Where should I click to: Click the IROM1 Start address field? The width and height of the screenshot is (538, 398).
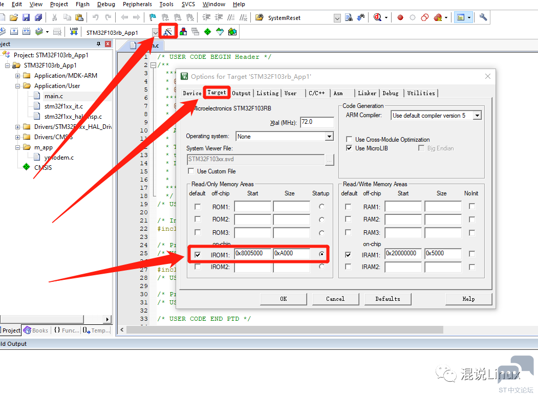click(x=252, y=254)
